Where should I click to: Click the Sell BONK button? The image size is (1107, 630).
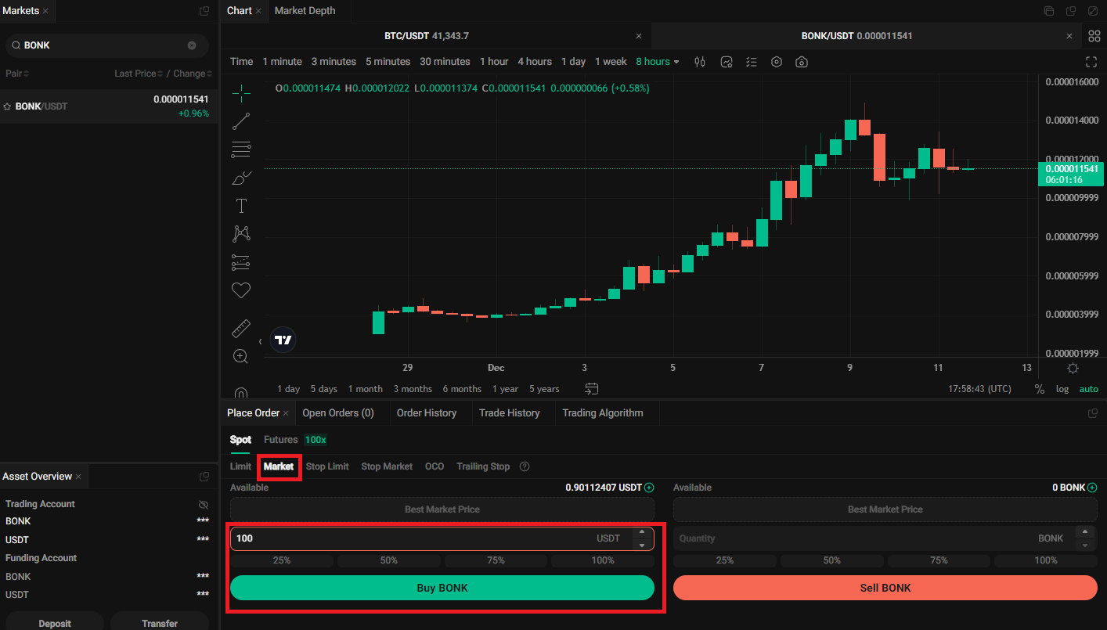tap(885, 588)
